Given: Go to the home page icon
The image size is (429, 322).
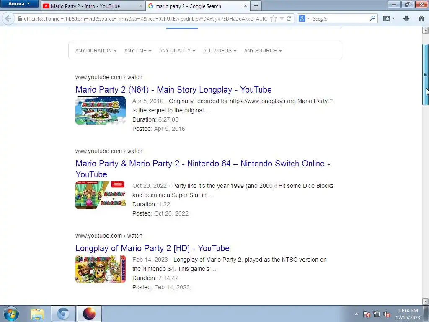Looking at the screenshot, I should [x=421, y=18].
